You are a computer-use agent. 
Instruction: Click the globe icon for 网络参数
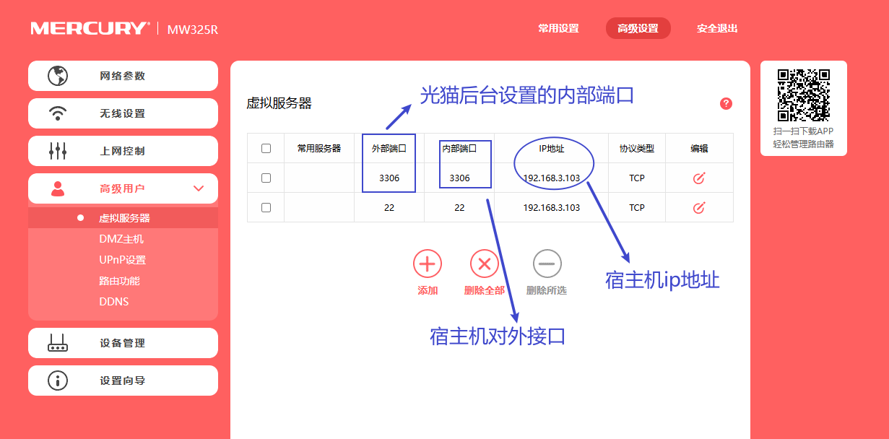tap(57, 76)
